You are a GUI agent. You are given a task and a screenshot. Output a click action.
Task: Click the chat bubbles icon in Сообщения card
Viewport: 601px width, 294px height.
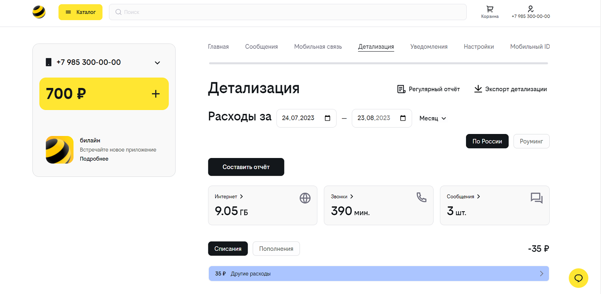pos(537,198)
